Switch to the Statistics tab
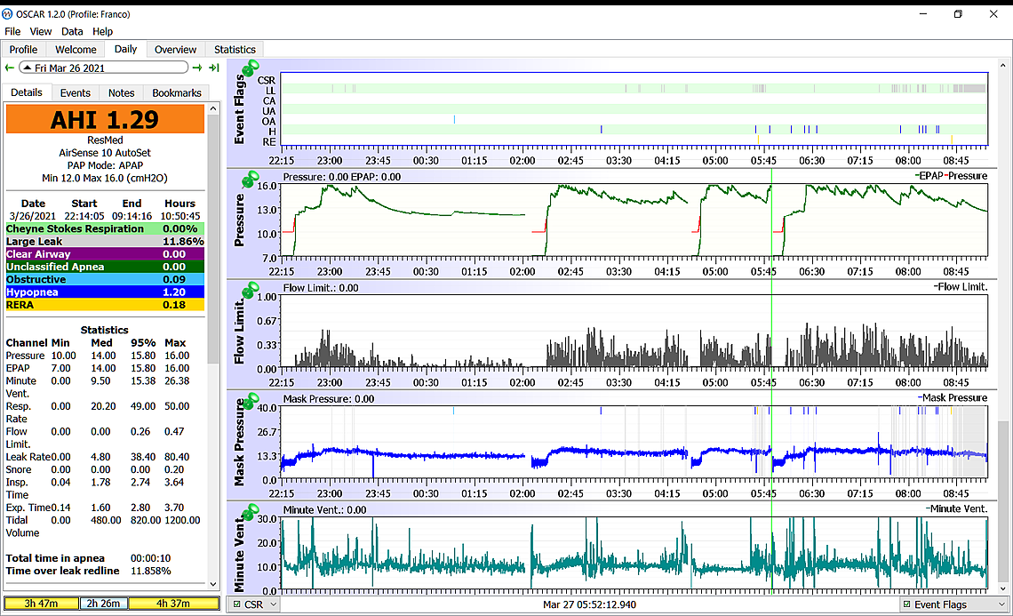The image size is (1013, 616). click(235, 50)
